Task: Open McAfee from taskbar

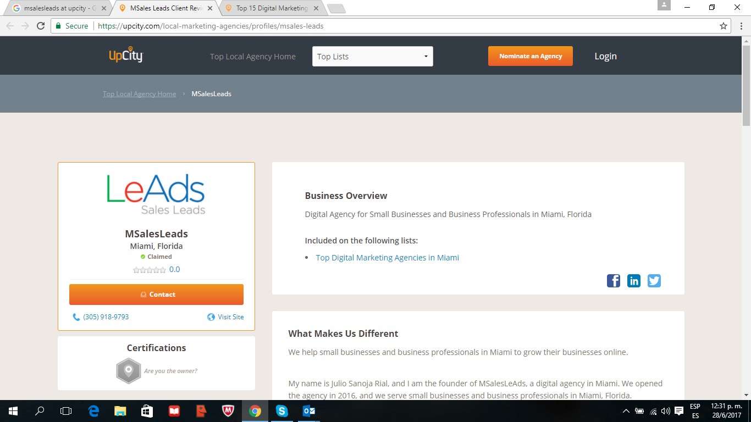Action: click(x=228, y=411)
